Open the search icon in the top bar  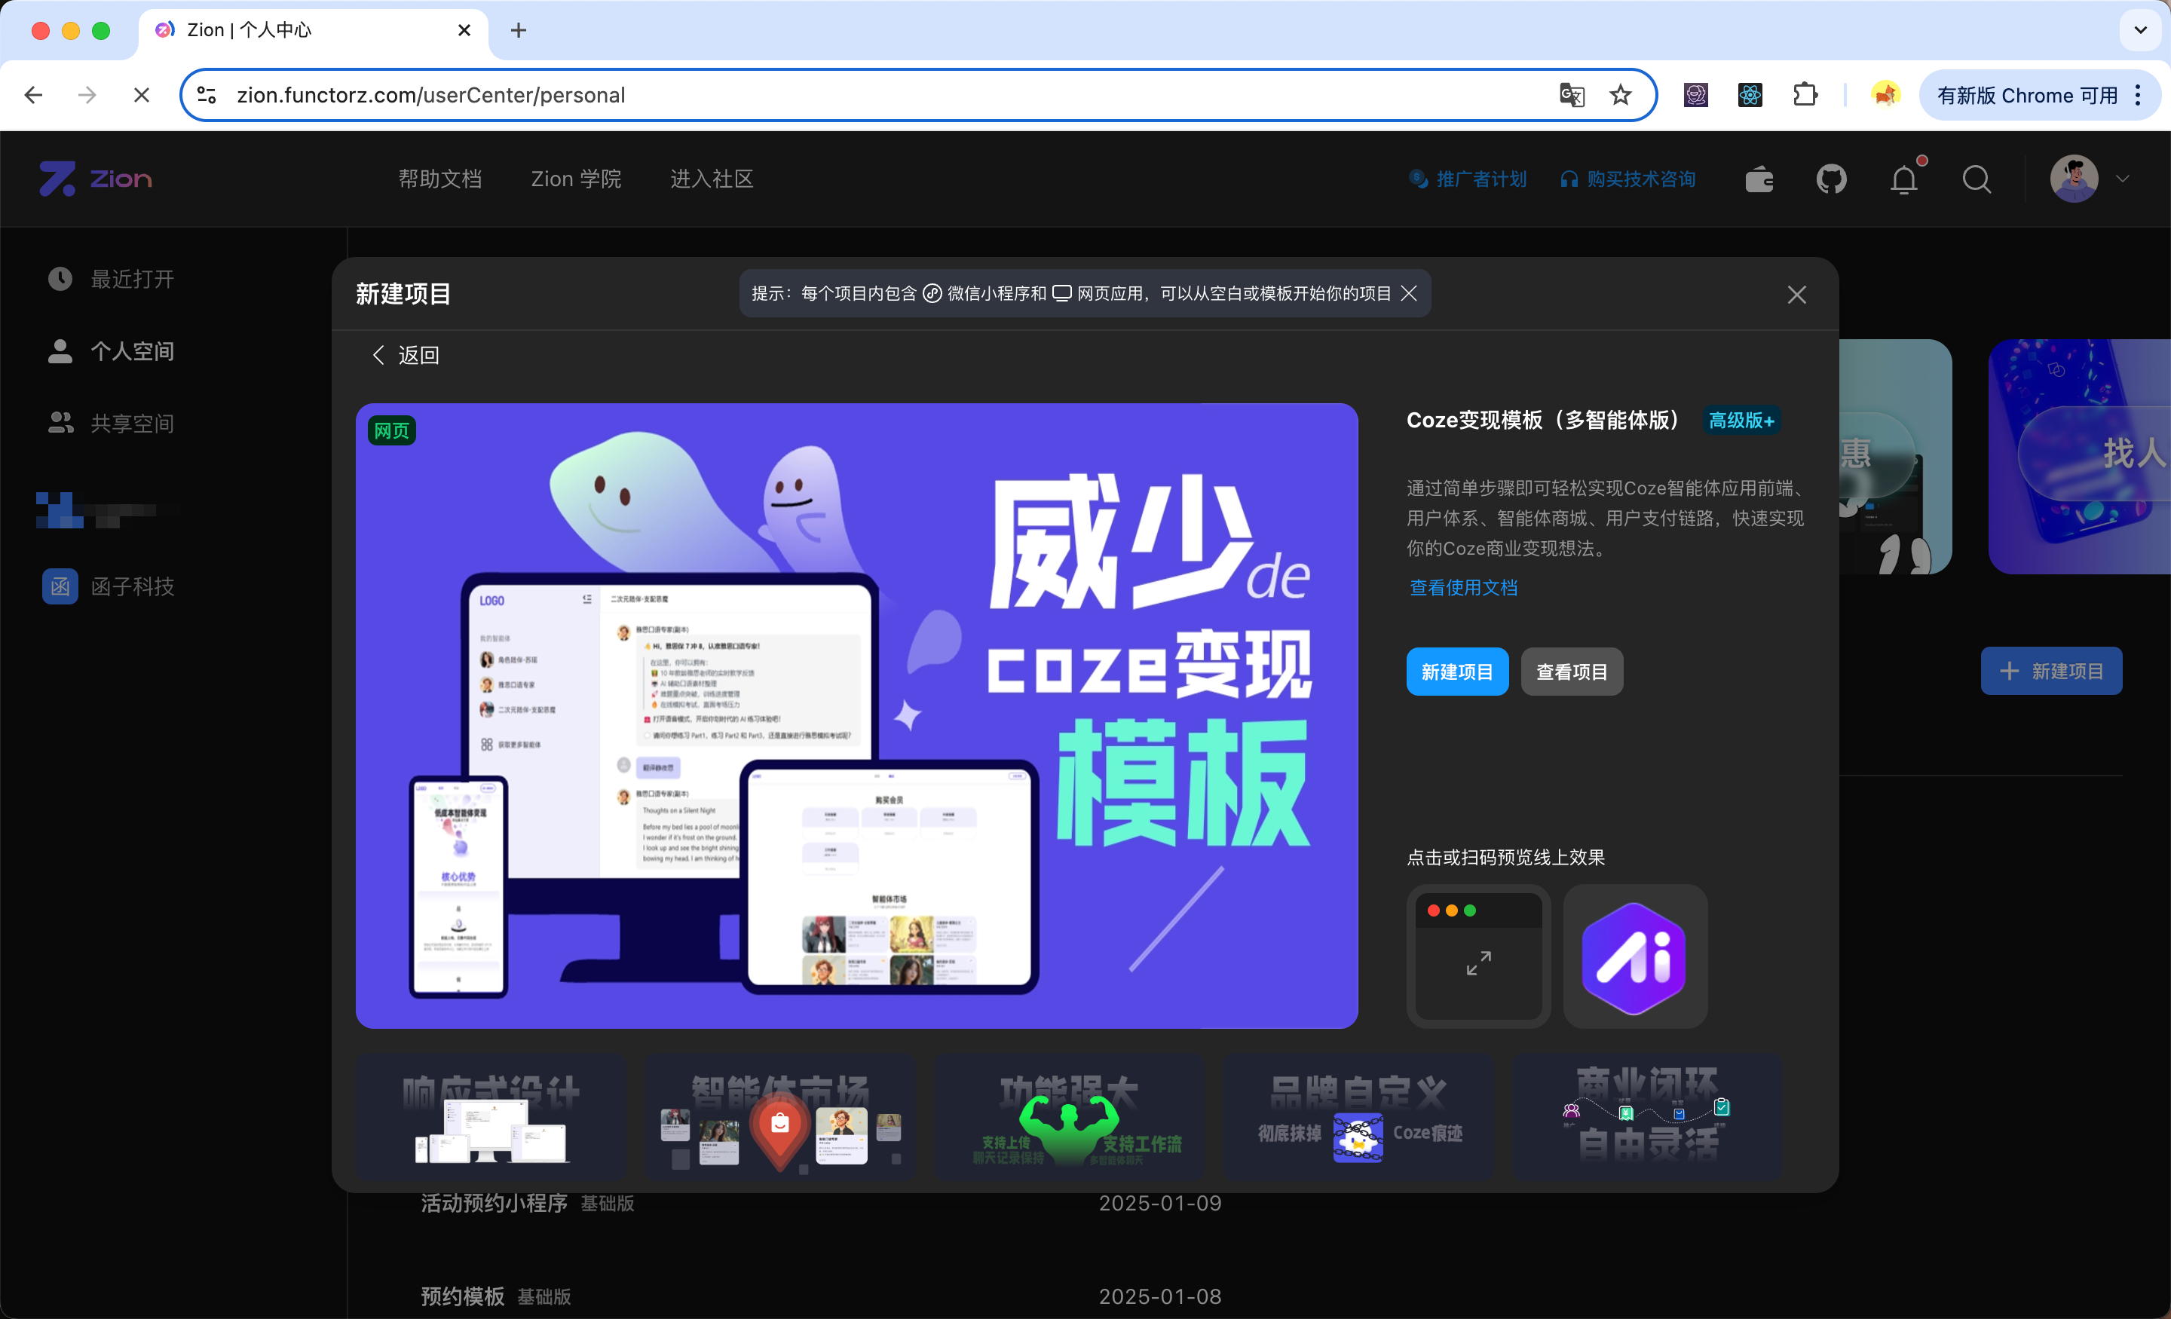1977,179
